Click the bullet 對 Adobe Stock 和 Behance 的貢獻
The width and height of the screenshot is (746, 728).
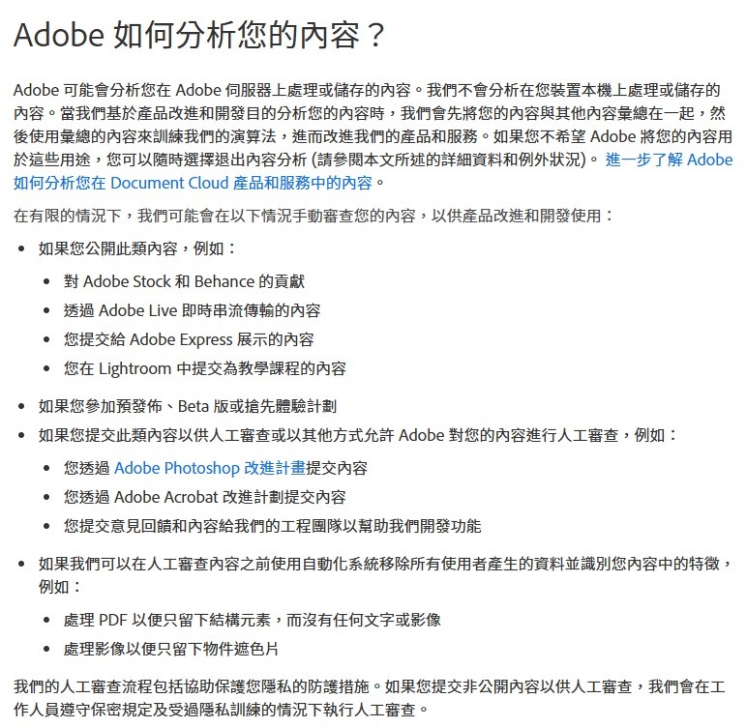(184, 281)
